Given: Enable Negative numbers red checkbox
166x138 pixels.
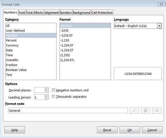Looking at the screenshot, I should [53, 90].
